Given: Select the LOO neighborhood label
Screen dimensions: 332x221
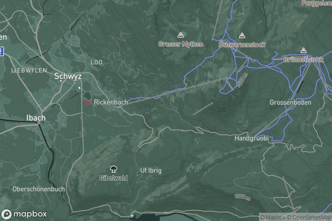Looking at the screenshot, I should point(97,62).
